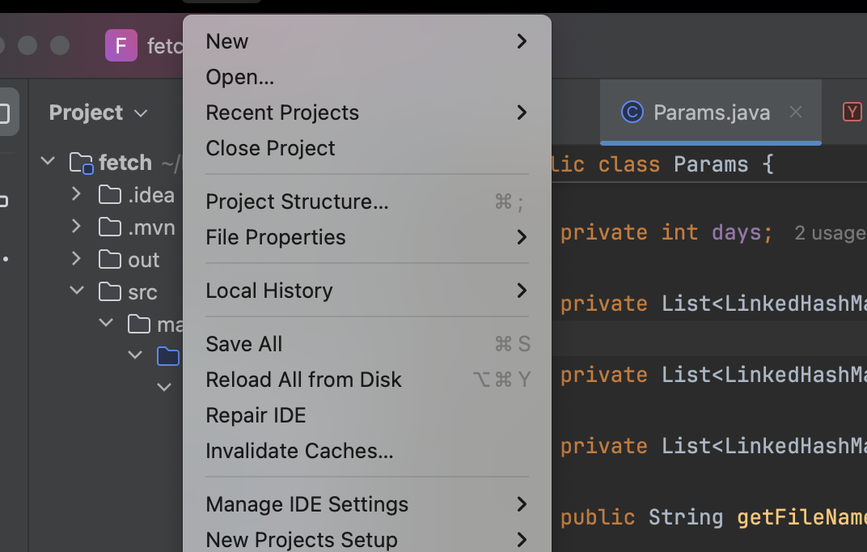Viewport: 867px width, 552px height.
Task: Collapse the src folder tree node
Action: click(76, 291)
